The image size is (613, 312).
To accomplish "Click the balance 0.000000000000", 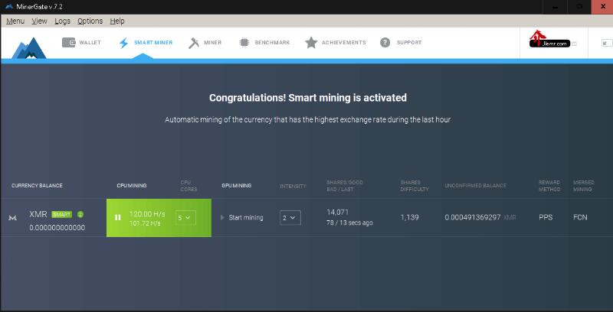I will 57,228.
